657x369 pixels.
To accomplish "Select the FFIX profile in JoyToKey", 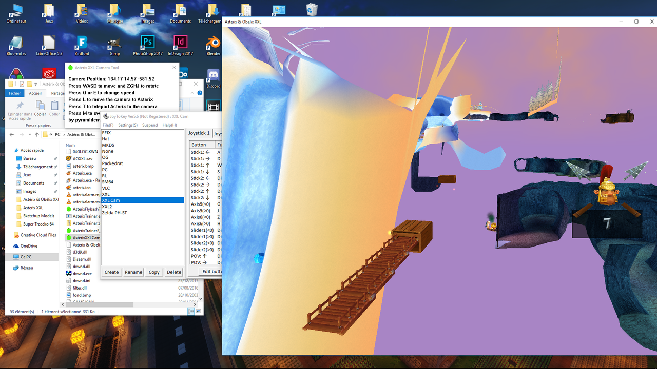I will coord(142,133).
